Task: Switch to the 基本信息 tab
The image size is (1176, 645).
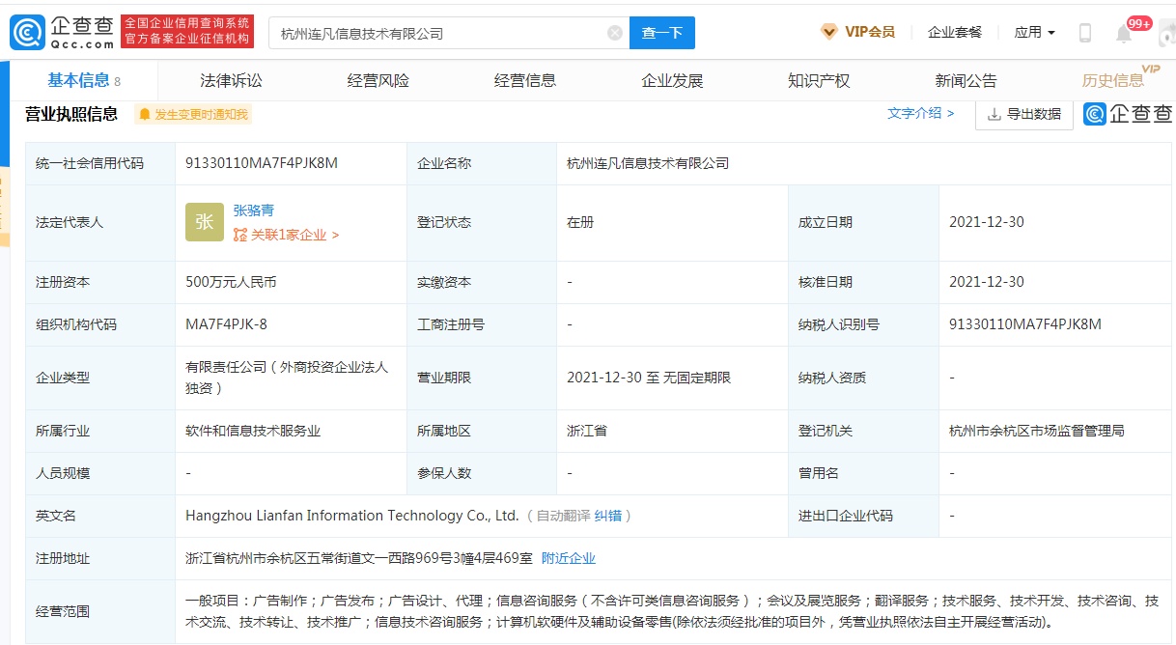Action: pyautogui.click(x=84, y=80)
